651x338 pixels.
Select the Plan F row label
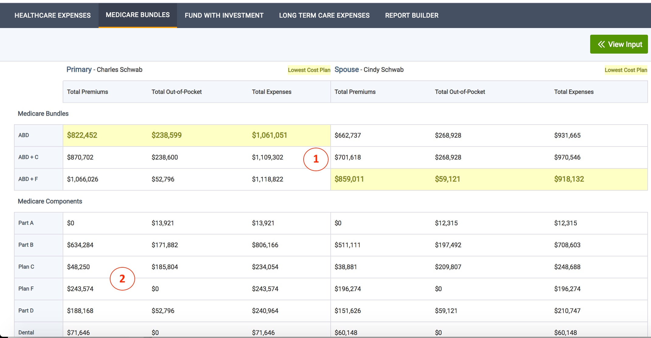click(26, 289)
